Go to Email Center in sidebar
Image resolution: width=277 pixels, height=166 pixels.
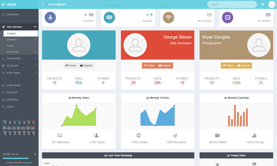14,85
